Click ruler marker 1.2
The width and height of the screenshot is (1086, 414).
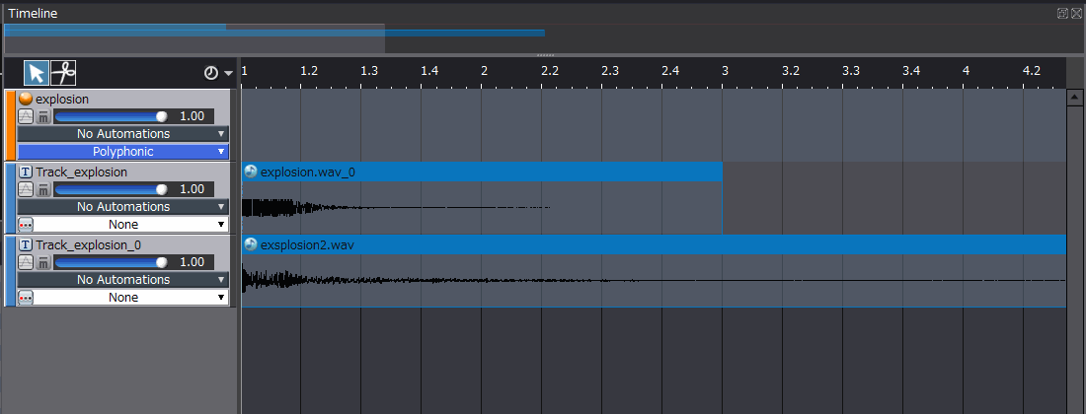pyautogui.click(x=309, y=71)
